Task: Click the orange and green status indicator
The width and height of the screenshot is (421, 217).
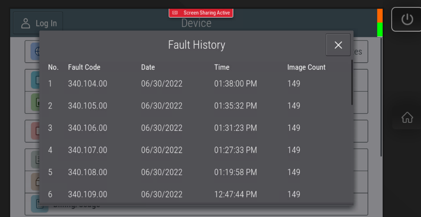Action: click(380, 23)
